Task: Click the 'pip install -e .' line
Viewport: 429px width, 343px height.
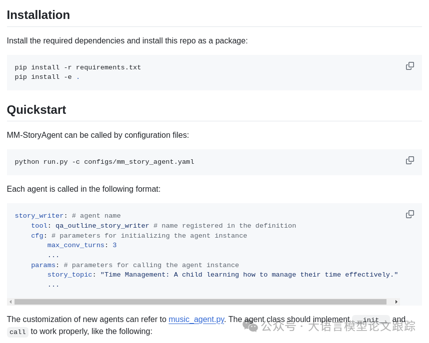Action: [47, 77]
